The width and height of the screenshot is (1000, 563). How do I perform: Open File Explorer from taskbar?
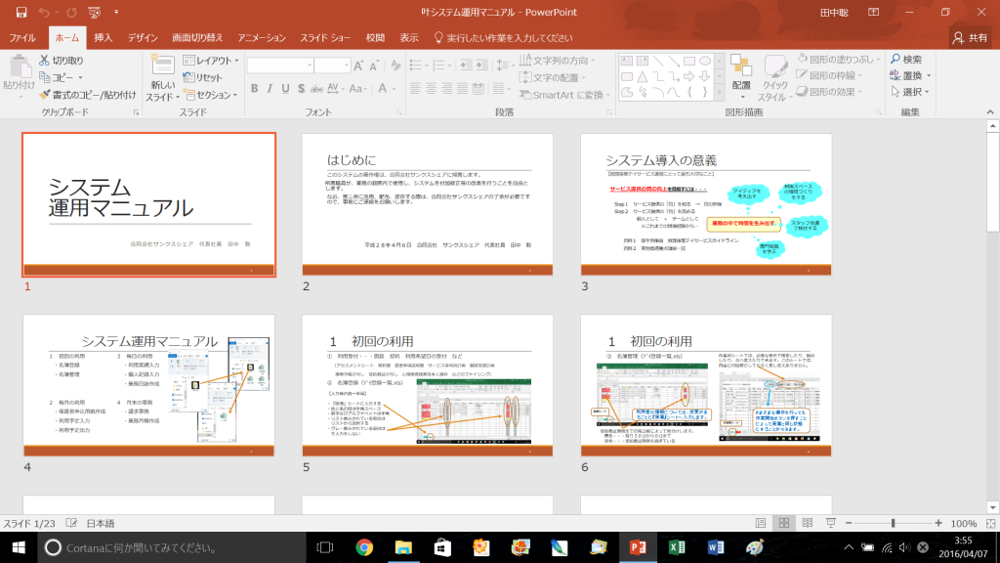[x=403, y=547]
